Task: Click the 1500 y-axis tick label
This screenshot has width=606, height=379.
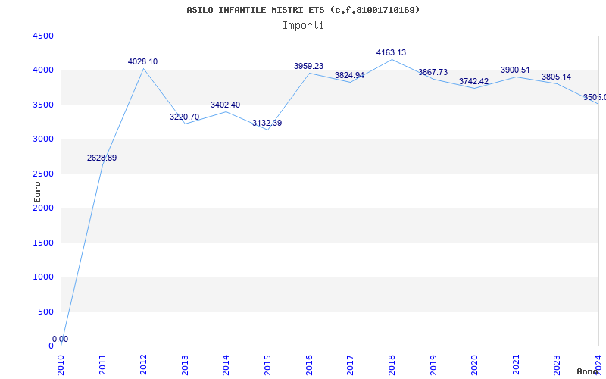Action: 43,243
